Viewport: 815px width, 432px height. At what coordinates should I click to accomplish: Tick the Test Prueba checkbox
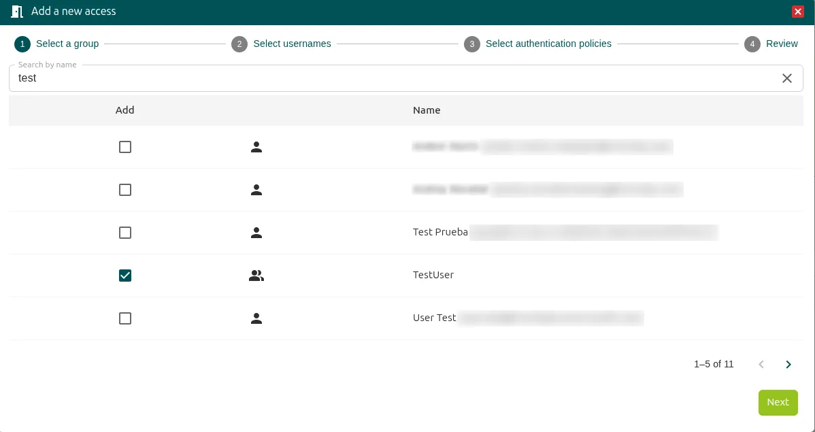click(x=124, y=233)
